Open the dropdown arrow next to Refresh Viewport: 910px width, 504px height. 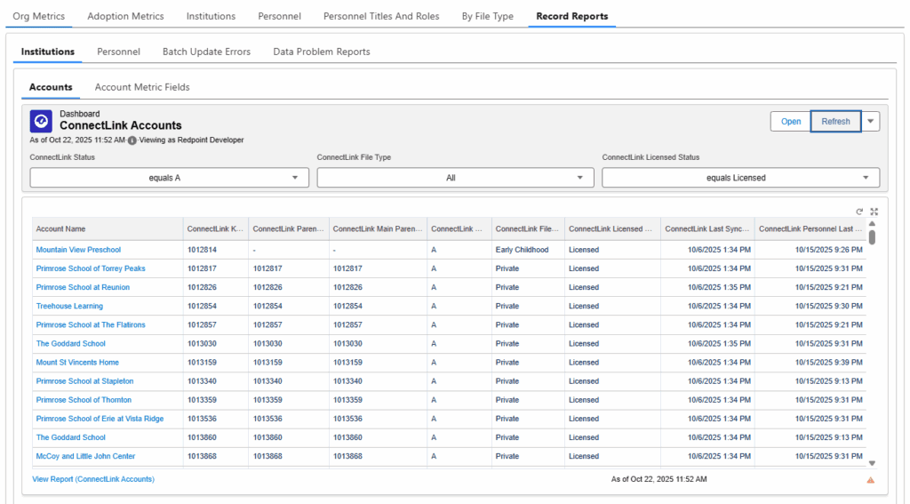[871, 122]
